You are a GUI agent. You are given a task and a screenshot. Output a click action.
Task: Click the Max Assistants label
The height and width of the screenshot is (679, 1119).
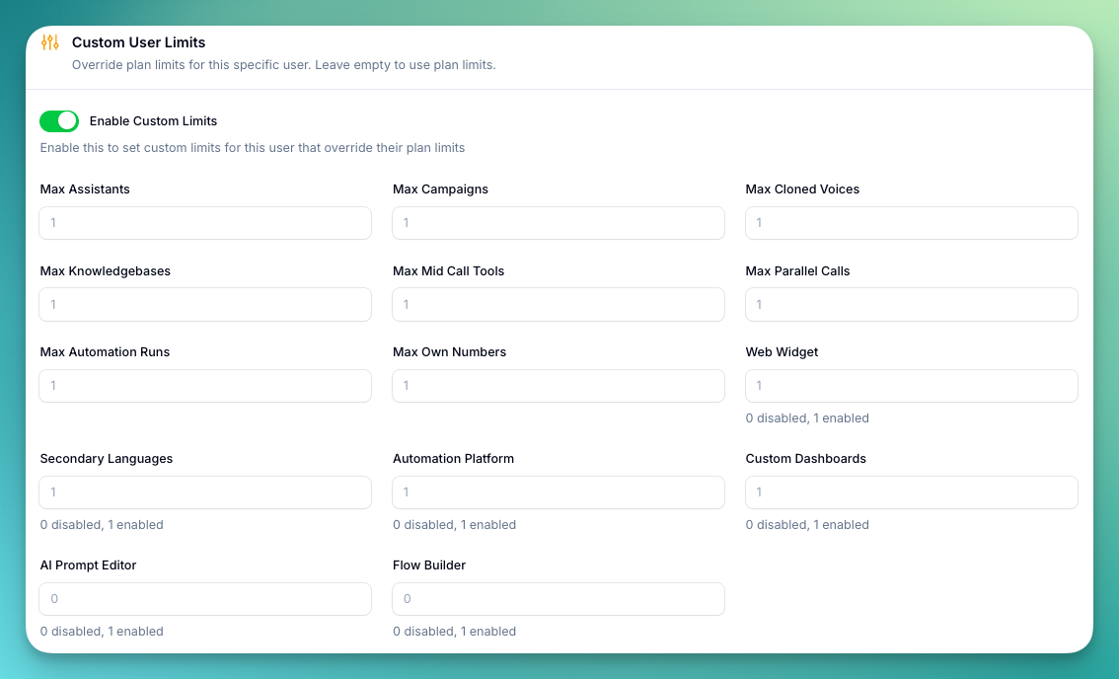coord(84,189)
